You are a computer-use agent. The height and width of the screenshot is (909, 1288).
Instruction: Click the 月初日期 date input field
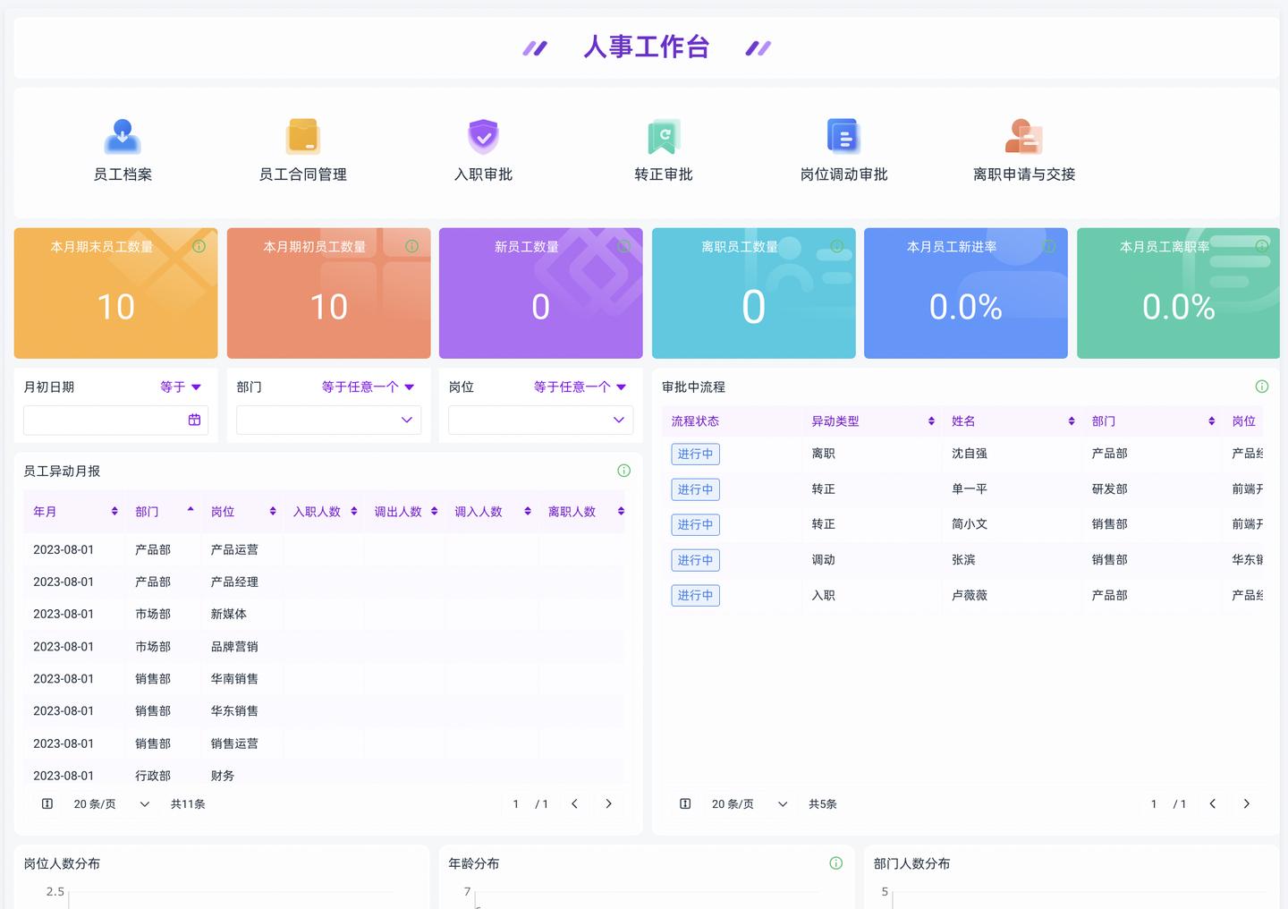coord(105,420)
